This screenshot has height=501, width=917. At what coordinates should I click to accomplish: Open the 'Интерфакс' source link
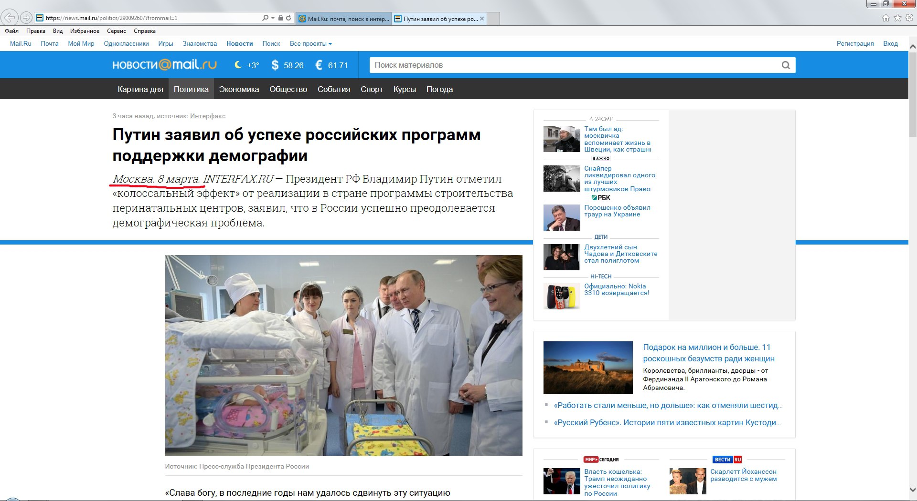(207, 116)
